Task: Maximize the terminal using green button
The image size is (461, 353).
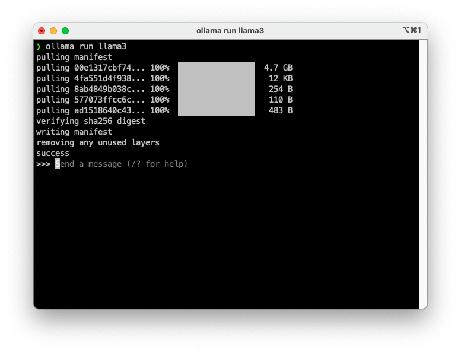Action: [x=65, y=31]
